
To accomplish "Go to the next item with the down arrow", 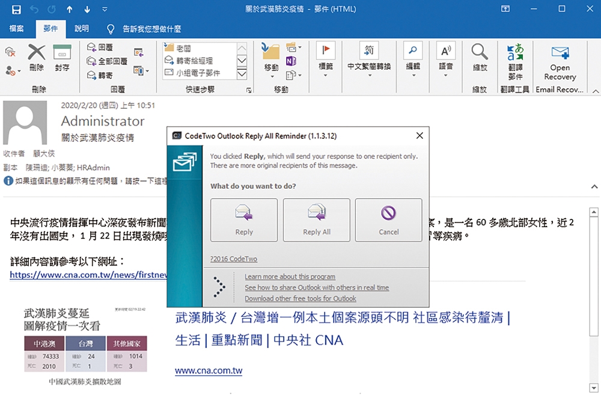I will coord(87,10).
